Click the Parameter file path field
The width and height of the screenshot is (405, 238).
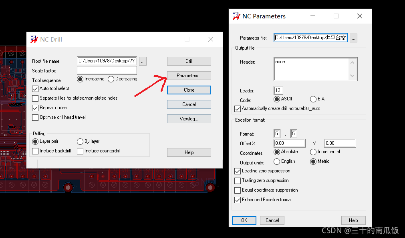pyautogui.click(x=311, y=38)
